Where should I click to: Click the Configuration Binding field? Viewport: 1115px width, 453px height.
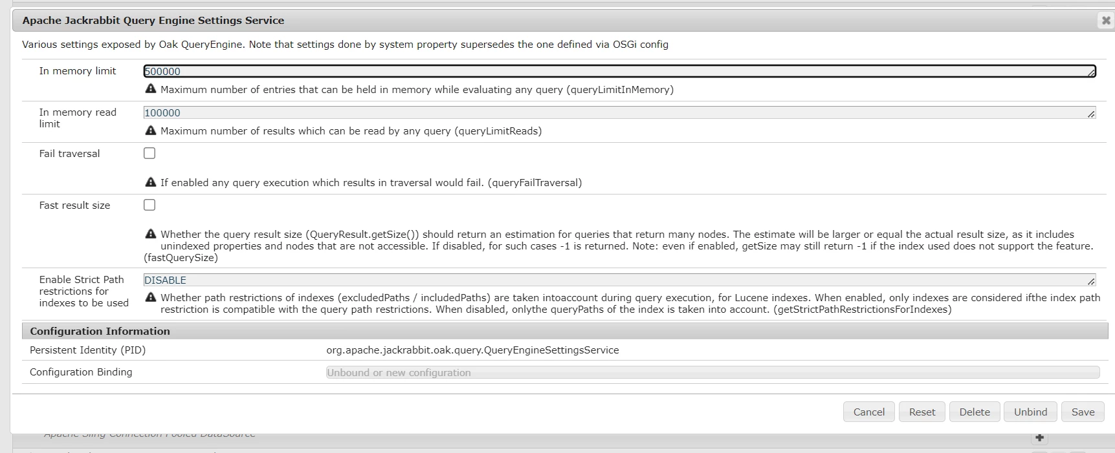[712, 372]
